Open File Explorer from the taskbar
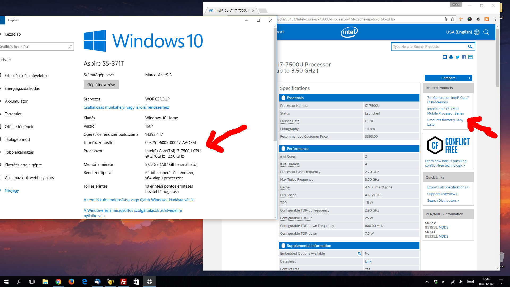The height and width of the screenshot is (287, 510). [x=45, y=282]
